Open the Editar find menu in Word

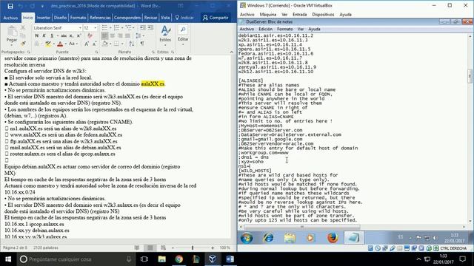click(x=183, y=35)
